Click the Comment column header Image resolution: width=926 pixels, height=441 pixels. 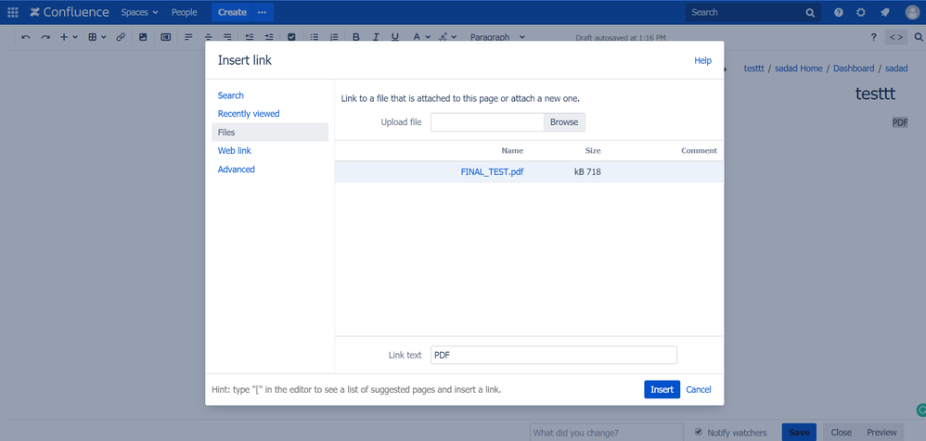click(700, 151)
